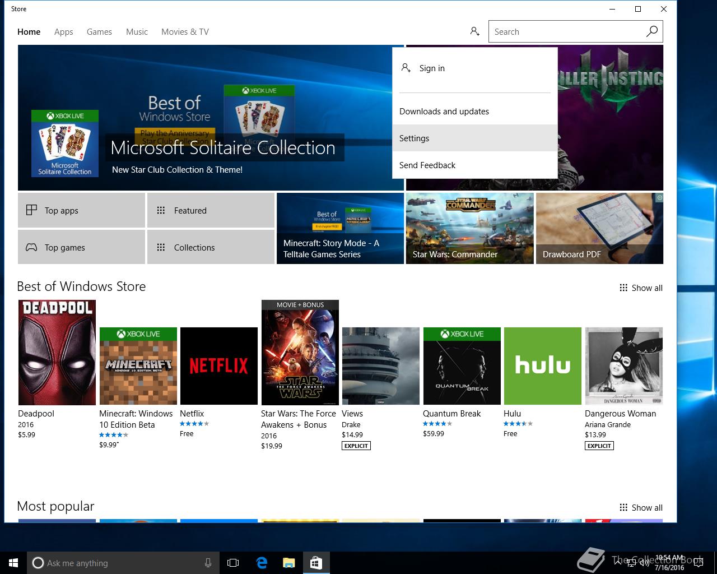717x574 pixels.
Task: Click the Collections grid icon
Action: (161, 247)
